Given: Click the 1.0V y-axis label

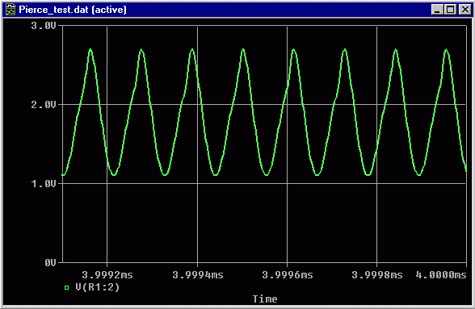Looking at the screenshot, I should tap(44, 184).
